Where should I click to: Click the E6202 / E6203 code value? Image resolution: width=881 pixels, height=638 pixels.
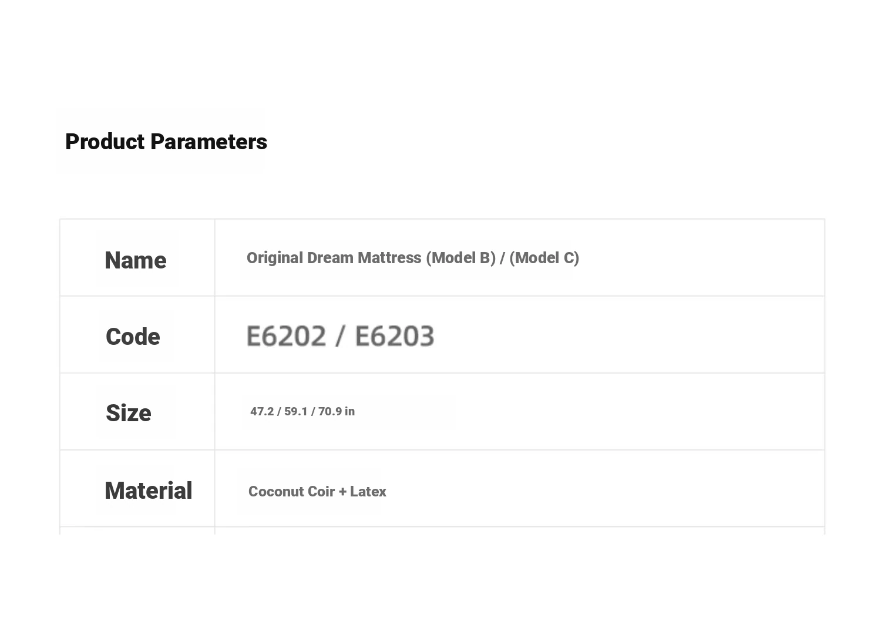pyautogui.click(x=341, y=337)
